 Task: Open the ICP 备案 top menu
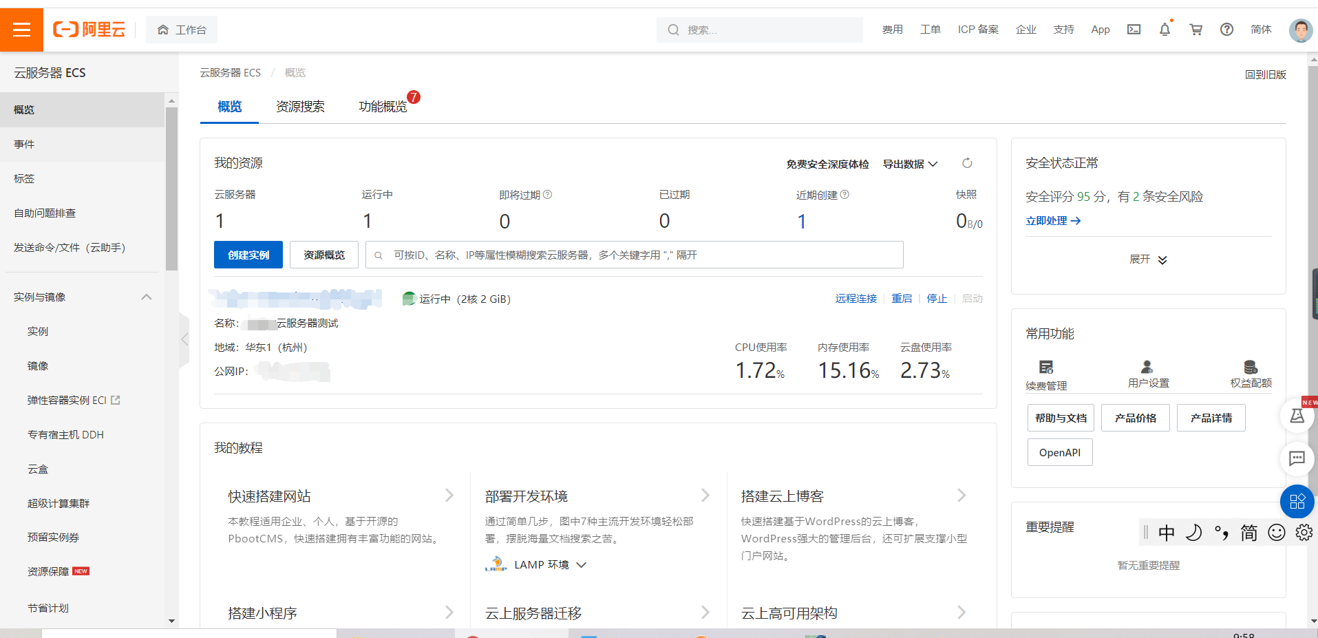(x=978, y=30)
